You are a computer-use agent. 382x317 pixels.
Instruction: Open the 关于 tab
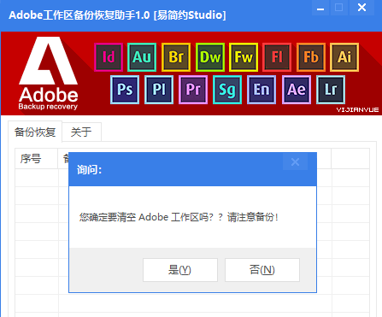click(81, 132)
